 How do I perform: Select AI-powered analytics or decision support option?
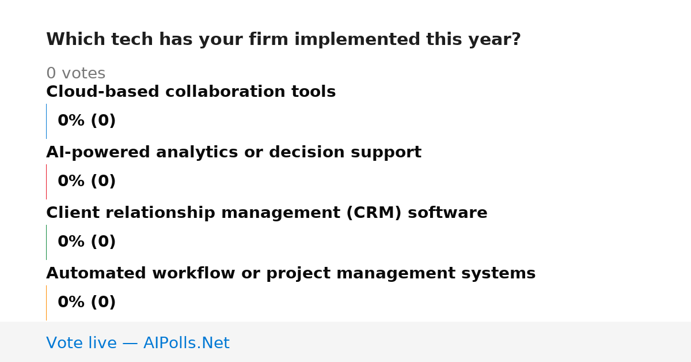pyautogui.click(x=234, y=153)
